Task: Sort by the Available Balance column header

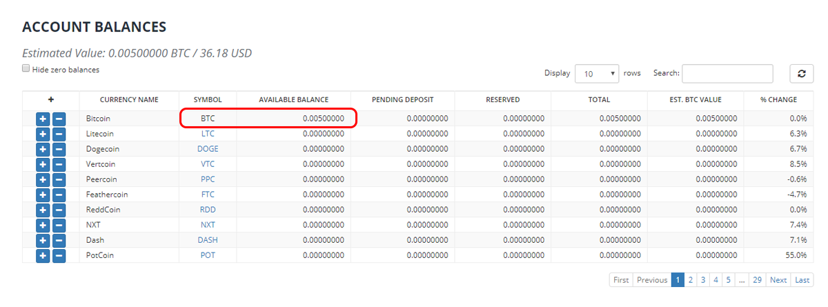Action: pyautogui.click(x=294, y=100)
